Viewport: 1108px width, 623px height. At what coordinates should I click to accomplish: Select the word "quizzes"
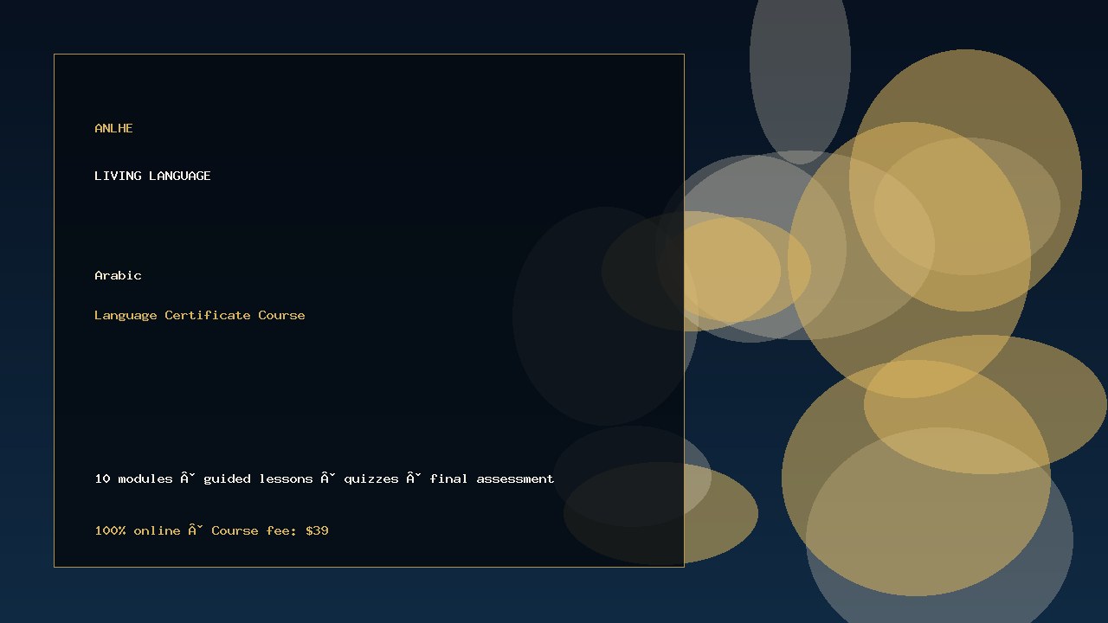[371, 478]
